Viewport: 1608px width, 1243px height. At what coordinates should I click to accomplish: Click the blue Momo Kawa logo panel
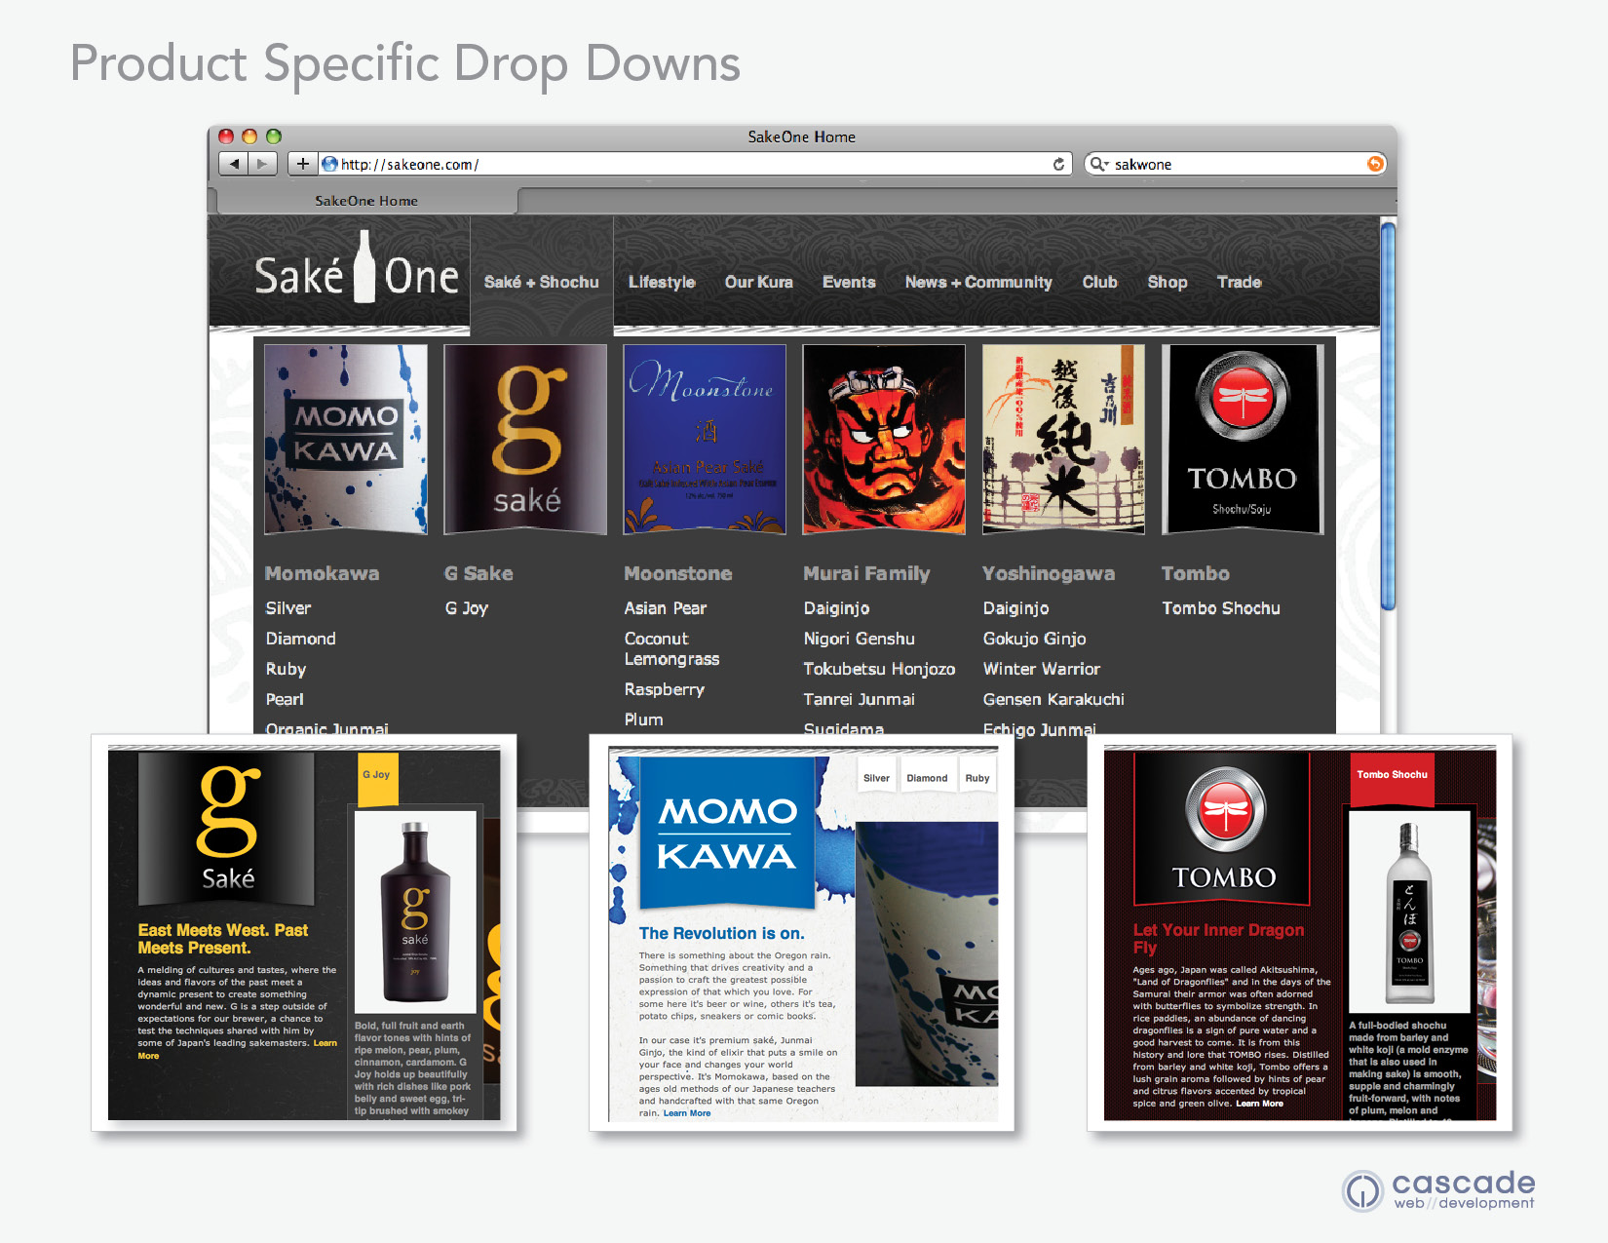[727, 832]
